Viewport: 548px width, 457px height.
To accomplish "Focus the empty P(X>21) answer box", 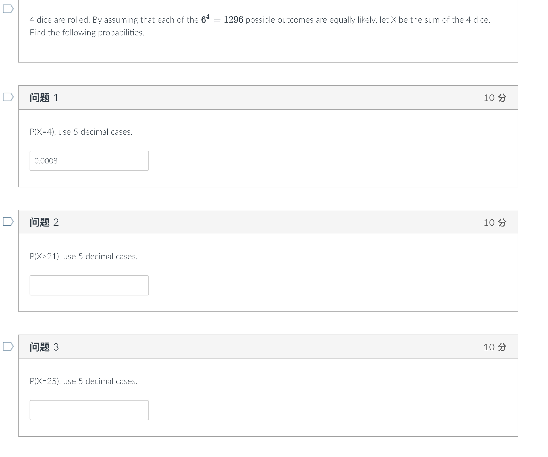I will 89,285.
